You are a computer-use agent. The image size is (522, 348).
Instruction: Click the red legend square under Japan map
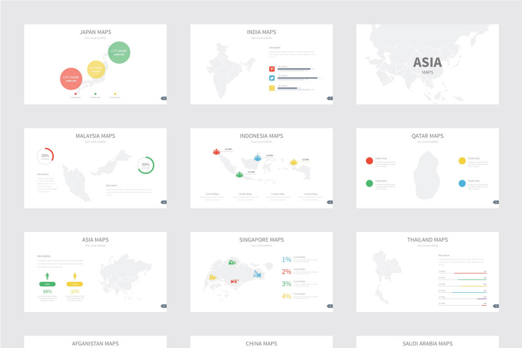coord(76,94)
